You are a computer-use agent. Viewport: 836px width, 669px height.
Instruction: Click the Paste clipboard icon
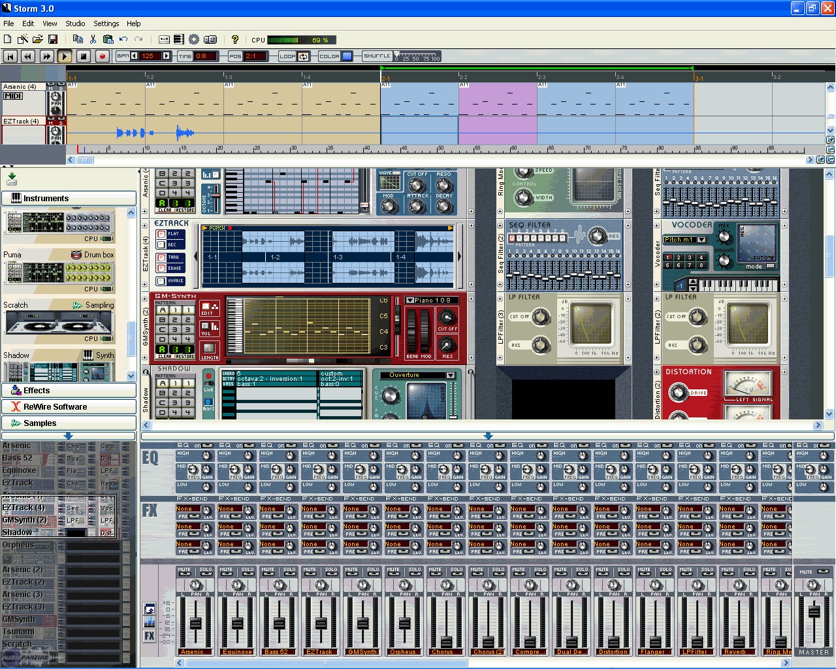point(108,39)
